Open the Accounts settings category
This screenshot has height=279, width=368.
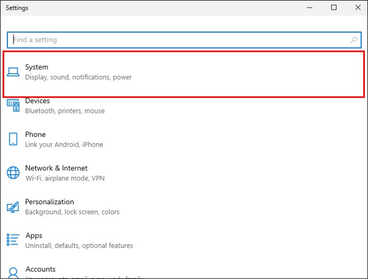pyautogui.click(x=41, y=269)
